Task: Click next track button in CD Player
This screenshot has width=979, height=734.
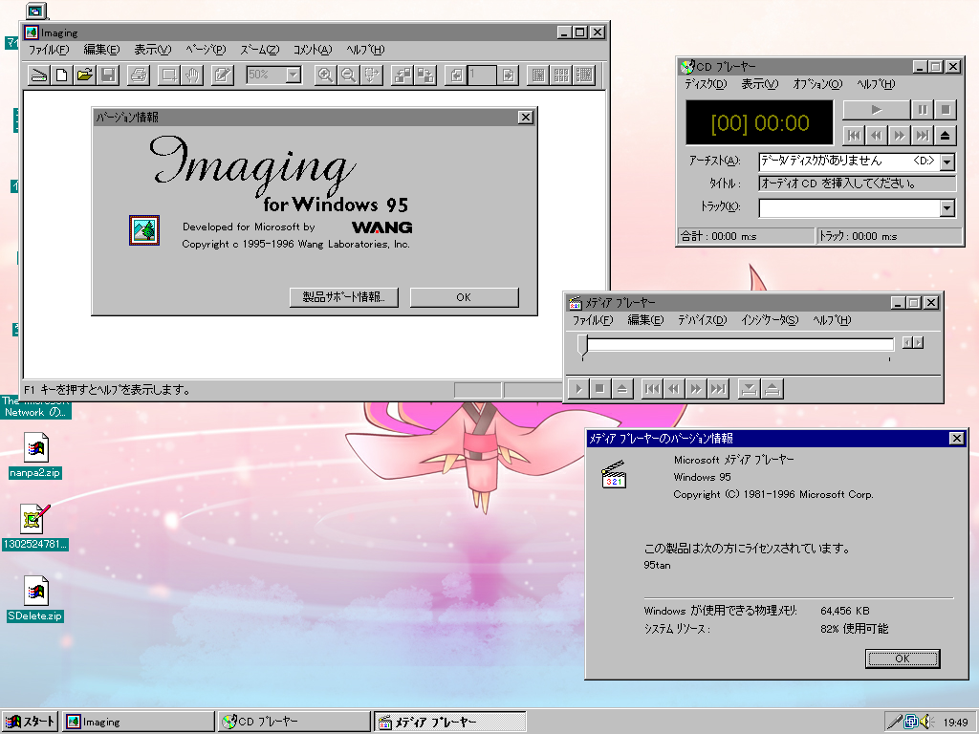Action: (x=923, y=136)
